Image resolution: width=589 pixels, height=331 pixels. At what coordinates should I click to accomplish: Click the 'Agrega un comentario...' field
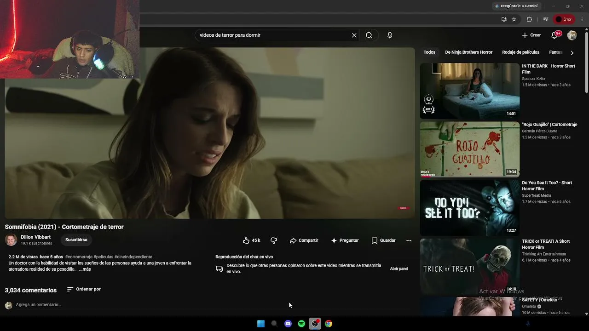[x=38, y=305]
